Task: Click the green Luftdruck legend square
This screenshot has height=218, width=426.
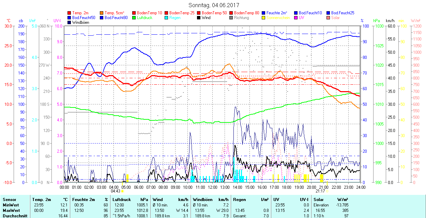Action: [x=134, y=18]
